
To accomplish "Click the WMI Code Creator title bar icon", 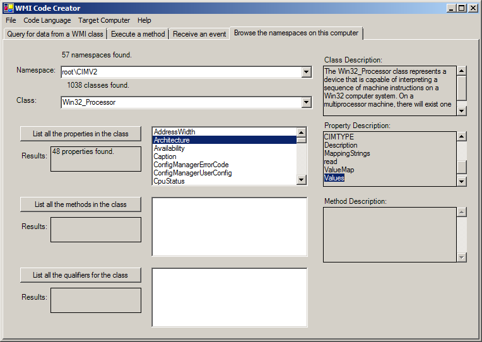I will (x=9, y=8).
